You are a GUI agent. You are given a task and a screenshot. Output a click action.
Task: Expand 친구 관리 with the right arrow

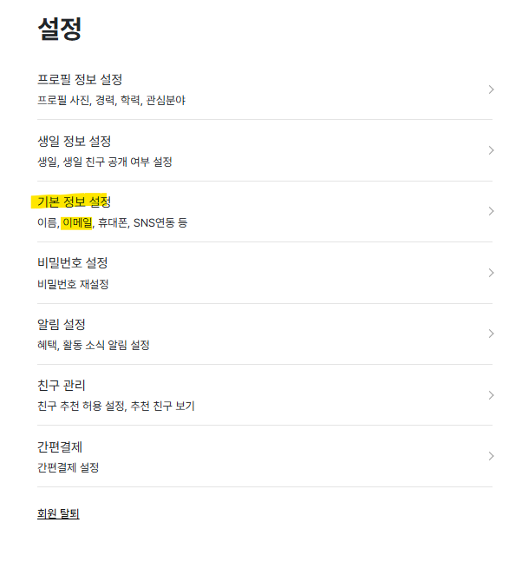(x=491, y=394)
